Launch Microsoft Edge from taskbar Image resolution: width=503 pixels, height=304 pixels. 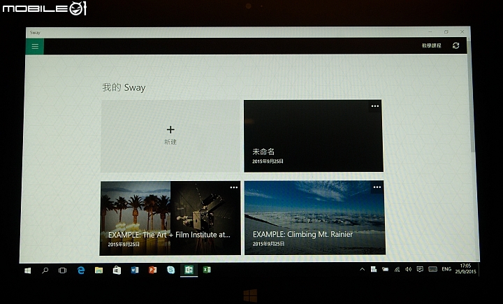point(81,270)
